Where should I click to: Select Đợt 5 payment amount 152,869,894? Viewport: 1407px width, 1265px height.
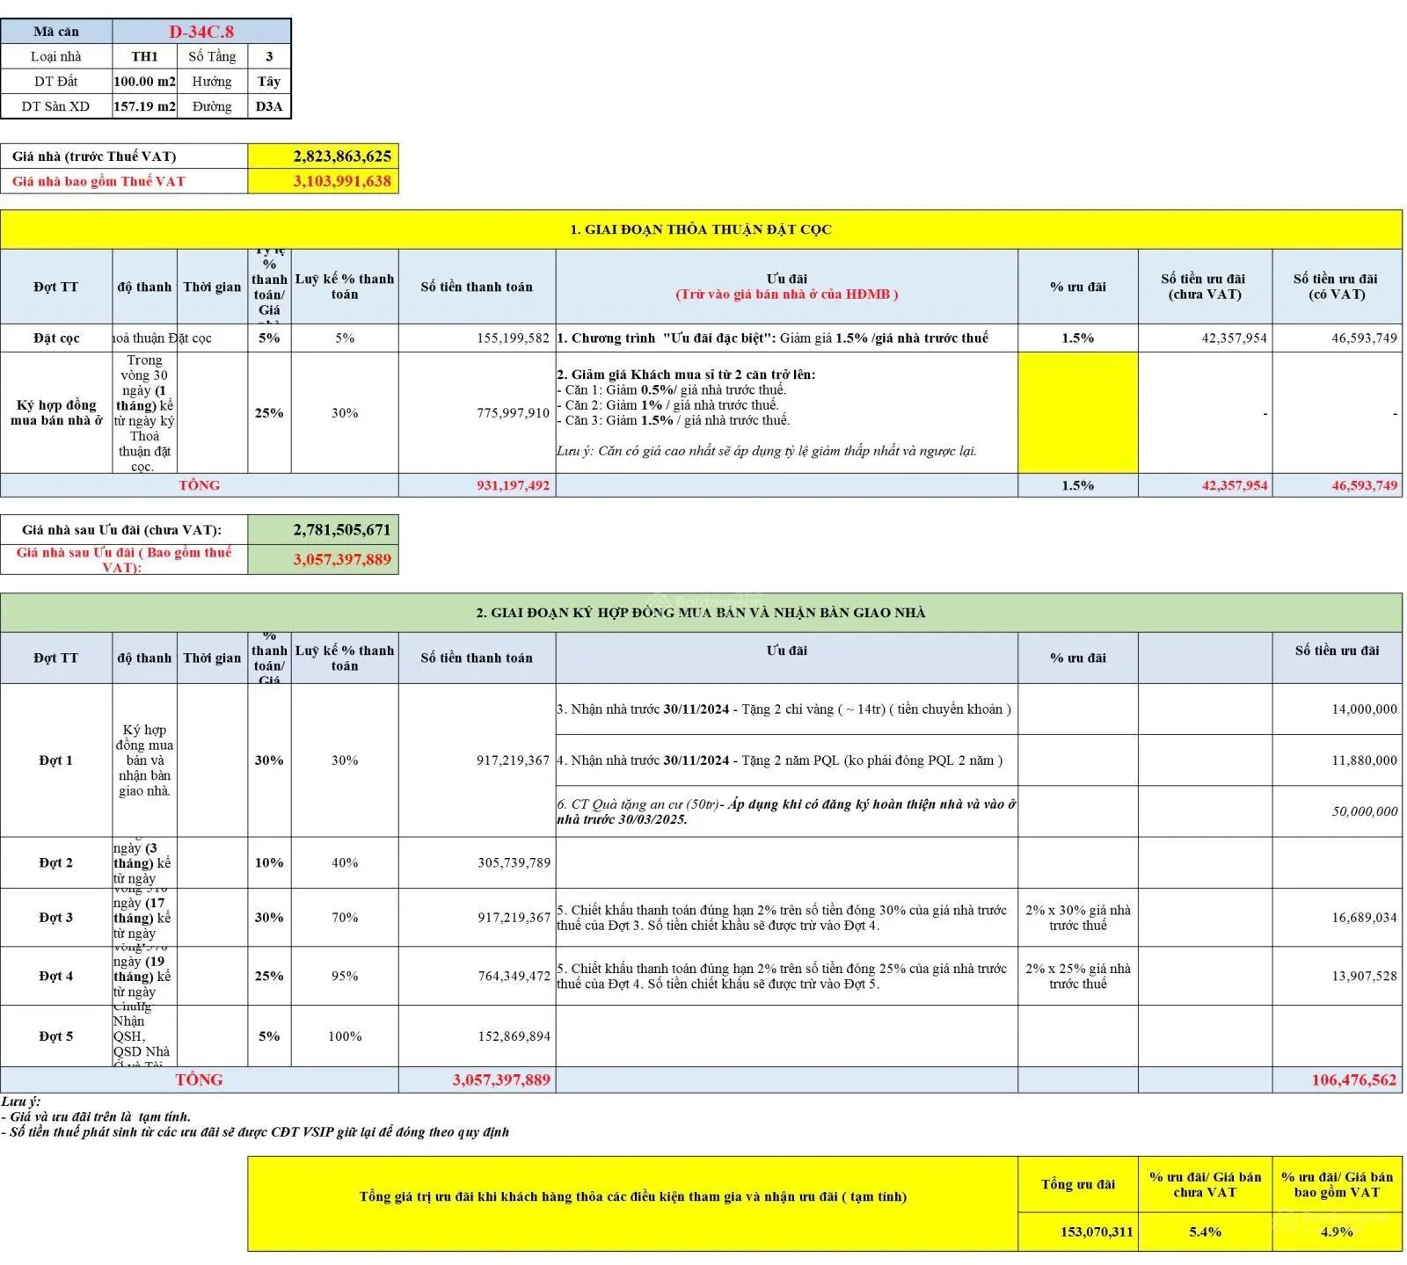point(477,1036)
